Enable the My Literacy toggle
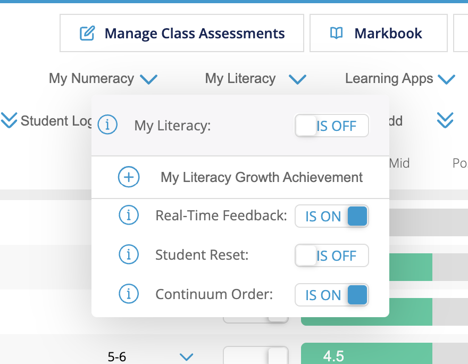Image resolution: width=468 pixels, height=364 pixels. pos(331,126)
